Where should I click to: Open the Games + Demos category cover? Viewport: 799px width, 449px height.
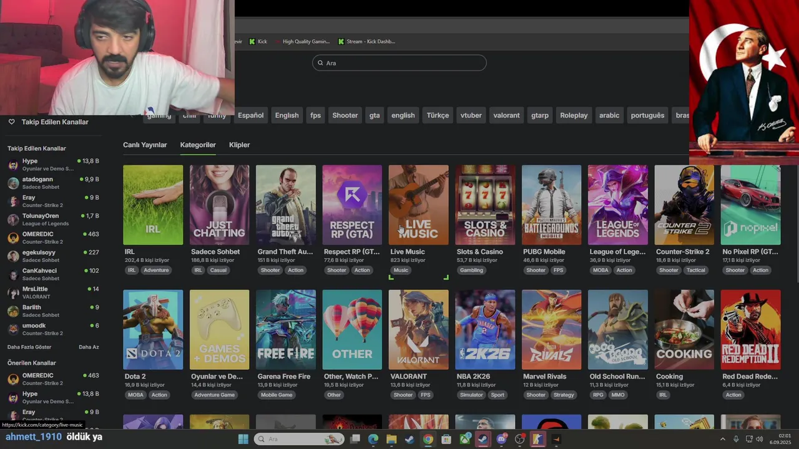tap(219, 329)
